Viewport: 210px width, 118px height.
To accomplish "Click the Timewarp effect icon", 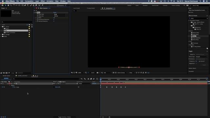I will point(192,43).
